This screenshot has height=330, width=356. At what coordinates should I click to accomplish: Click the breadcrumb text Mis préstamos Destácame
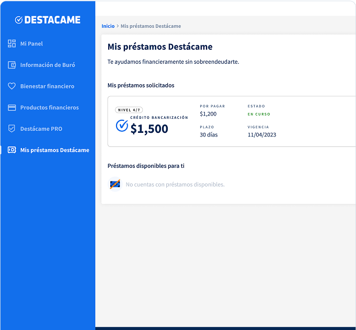(151, 26)
